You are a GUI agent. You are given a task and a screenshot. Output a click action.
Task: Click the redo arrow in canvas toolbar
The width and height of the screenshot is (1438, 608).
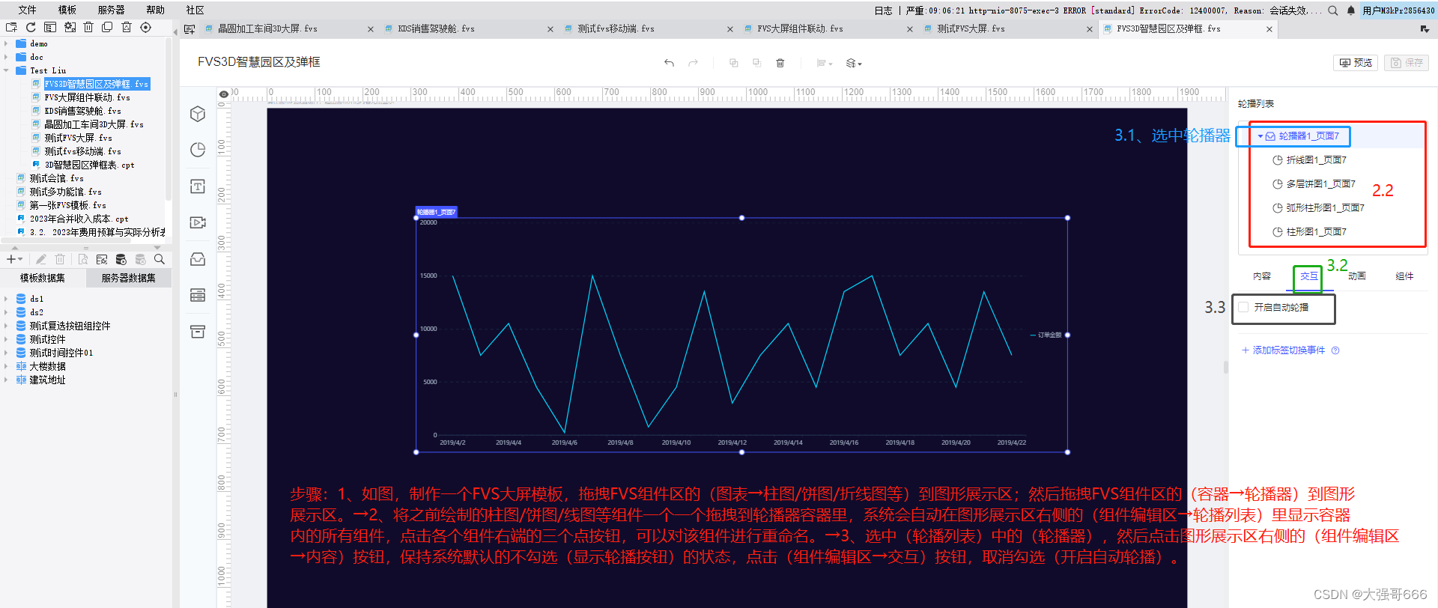pyautogui.click(x=693, y=63)
